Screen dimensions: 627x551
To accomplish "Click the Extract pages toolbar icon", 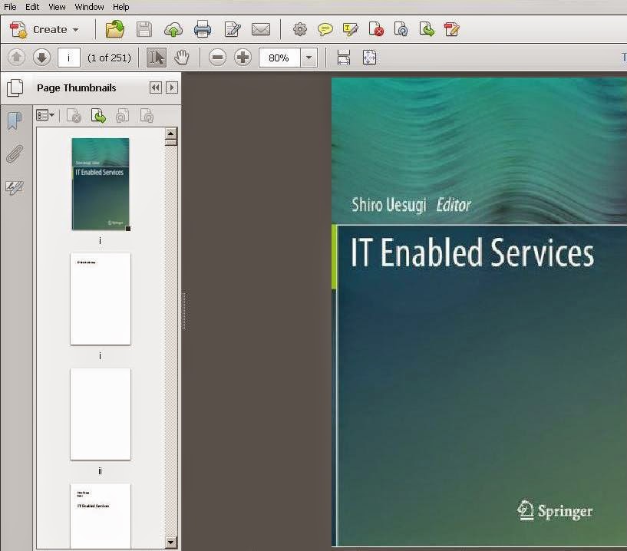I will click(426, 29).
